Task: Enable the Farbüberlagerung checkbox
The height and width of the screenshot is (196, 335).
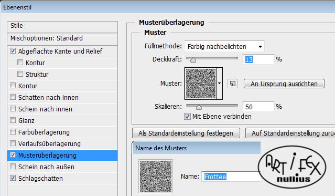Action: pos(13,132)
